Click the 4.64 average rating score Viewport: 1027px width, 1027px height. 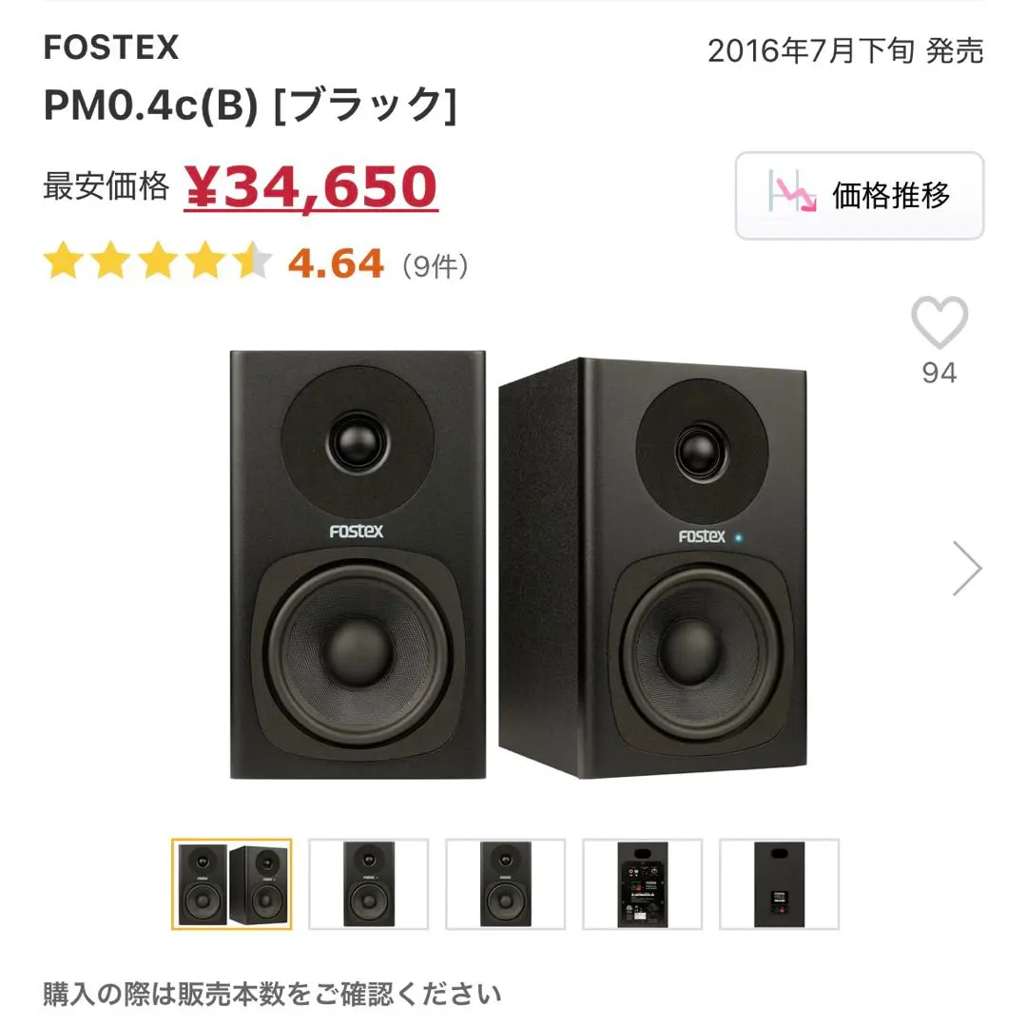338,262
